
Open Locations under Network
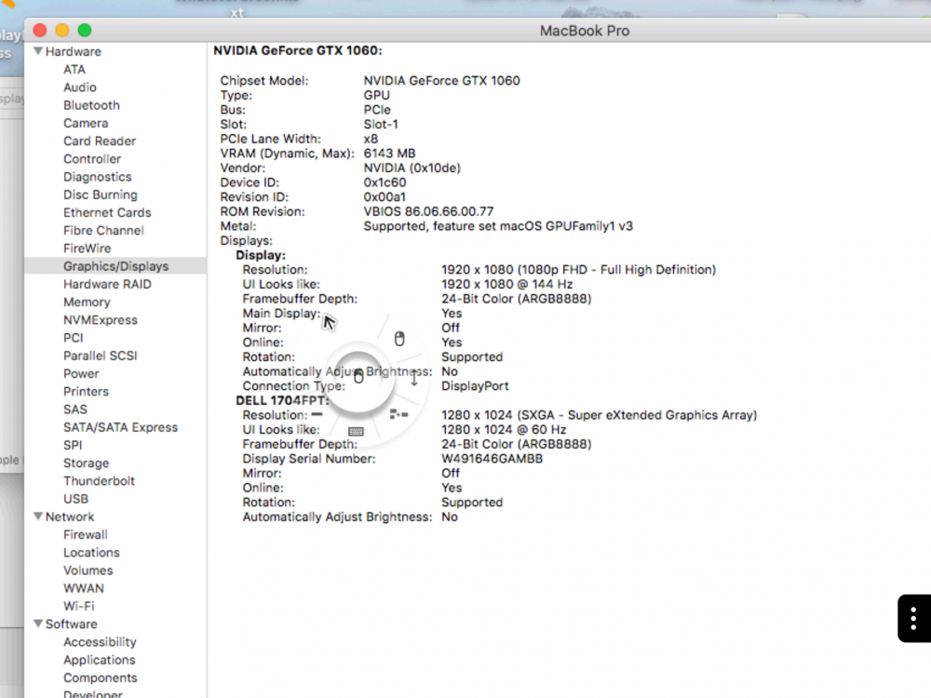point(91,552)
